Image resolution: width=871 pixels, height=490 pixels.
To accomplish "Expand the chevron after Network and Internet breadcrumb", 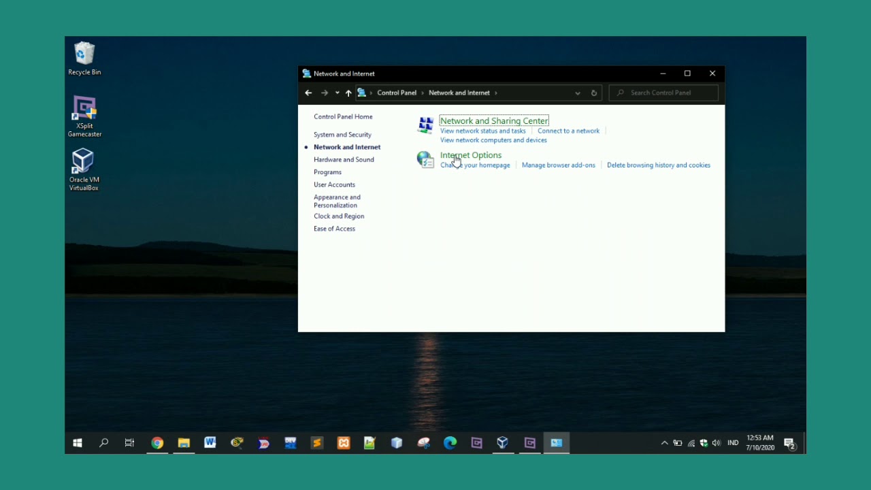I will click(496, 93).
